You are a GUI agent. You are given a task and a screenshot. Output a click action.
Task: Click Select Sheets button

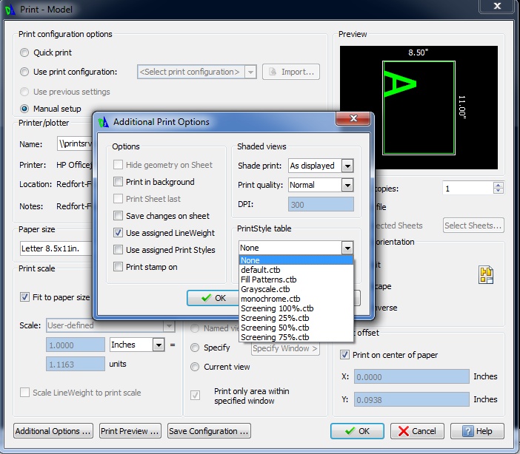473,226
